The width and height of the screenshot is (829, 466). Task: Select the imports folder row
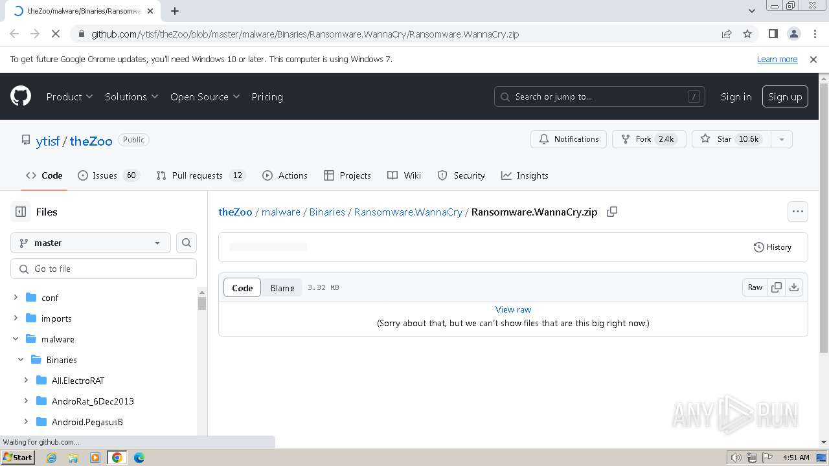tap(104, 318)
